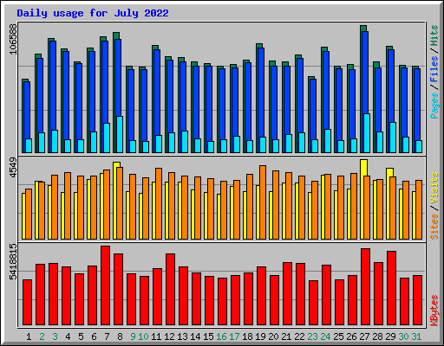Click the 5418815 KBytes axis label
The height and width of the screenshot is (346, 444).
(x=13, y=262)
